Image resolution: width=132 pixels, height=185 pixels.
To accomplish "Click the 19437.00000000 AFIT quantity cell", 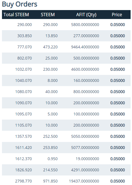I will click(x=84, y=181).
